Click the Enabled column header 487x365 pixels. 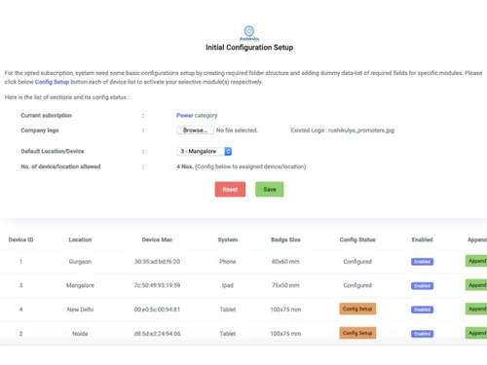coord(422,239)
